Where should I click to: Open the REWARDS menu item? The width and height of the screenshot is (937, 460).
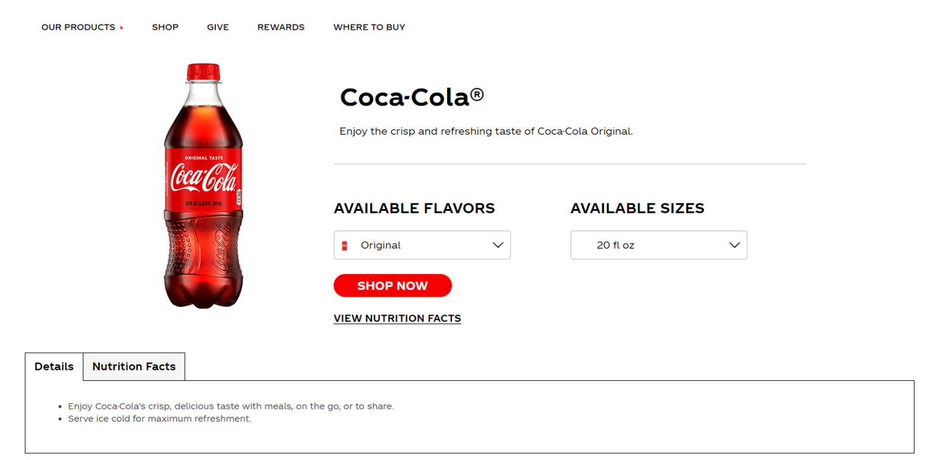click(x=281, y=27)
